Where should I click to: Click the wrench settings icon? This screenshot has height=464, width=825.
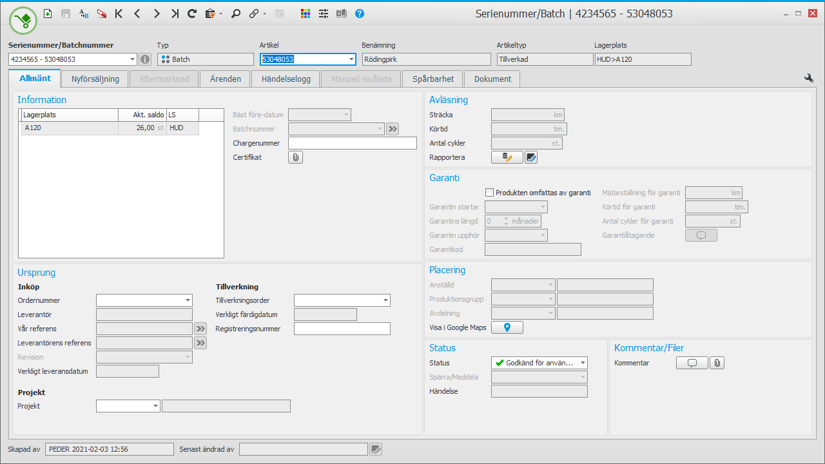[808, 78]
